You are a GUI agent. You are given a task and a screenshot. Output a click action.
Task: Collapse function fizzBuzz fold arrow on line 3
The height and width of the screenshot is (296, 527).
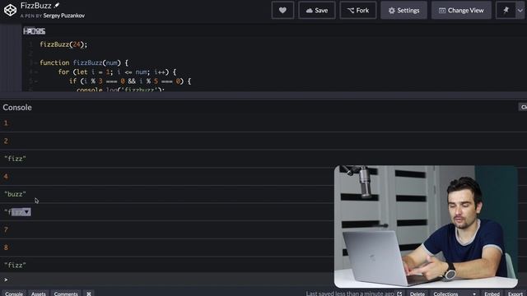coord(35,62)
